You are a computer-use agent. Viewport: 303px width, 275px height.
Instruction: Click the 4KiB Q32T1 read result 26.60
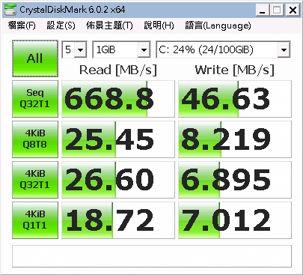[118, 180]
